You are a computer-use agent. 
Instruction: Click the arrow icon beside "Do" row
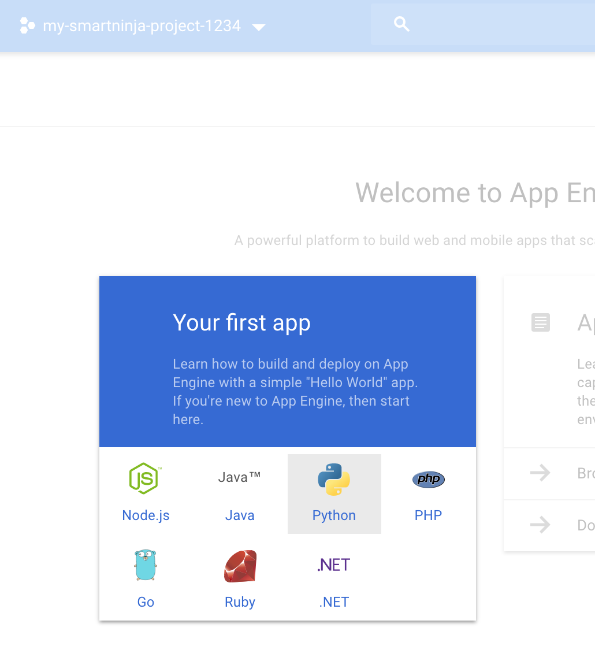click(540, 525)
